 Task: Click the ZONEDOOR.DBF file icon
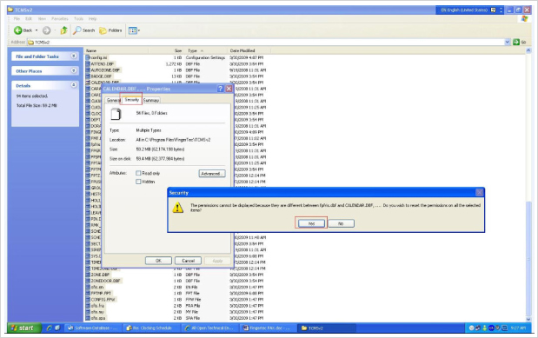88,281
